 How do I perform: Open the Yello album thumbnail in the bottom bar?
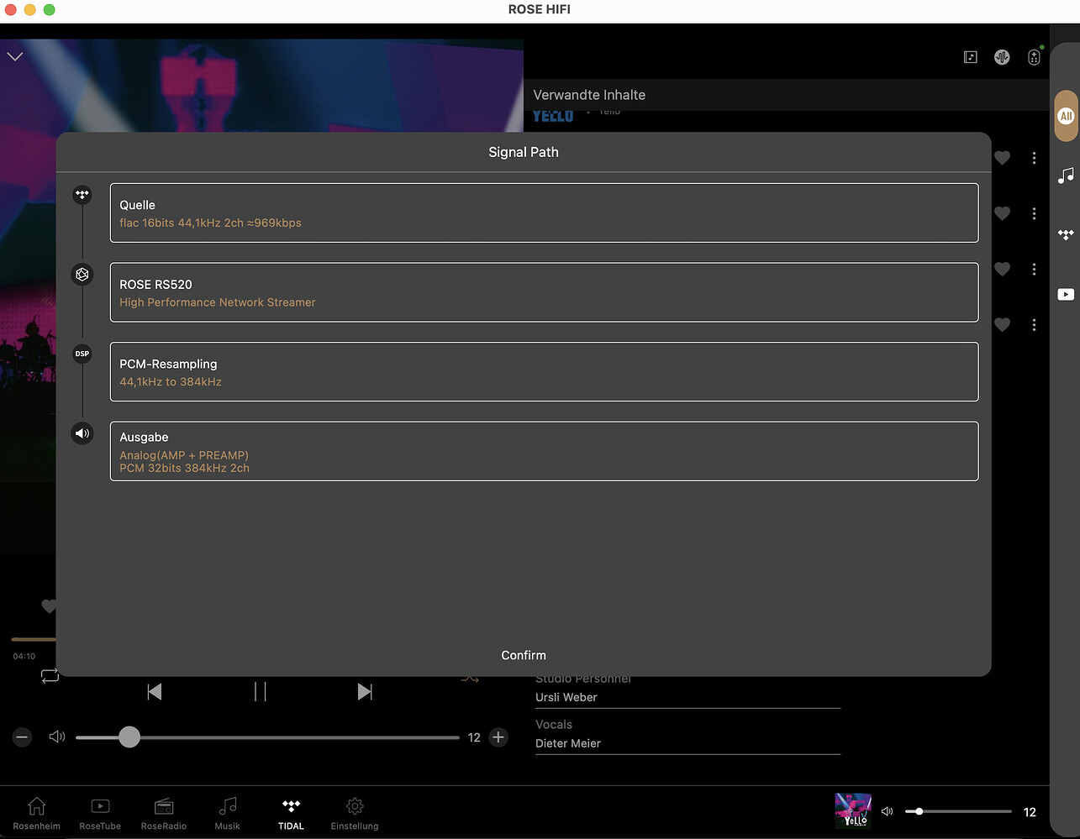pos(853,811)
